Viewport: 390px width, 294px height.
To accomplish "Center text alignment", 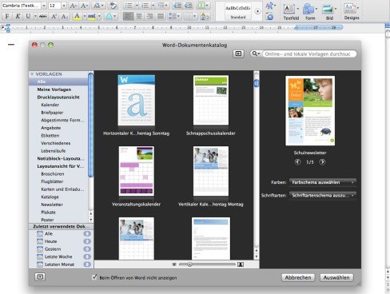I will [139, 16].
